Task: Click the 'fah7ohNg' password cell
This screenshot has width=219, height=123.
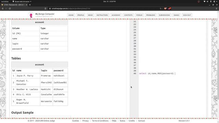Action: tap(60, 101)
